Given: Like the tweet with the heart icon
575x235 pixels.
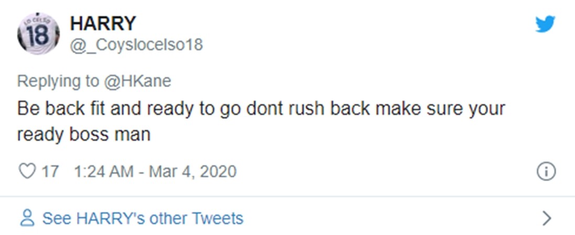Looking at the screenshot, I should pyautogui.click(x=27, y=171).
